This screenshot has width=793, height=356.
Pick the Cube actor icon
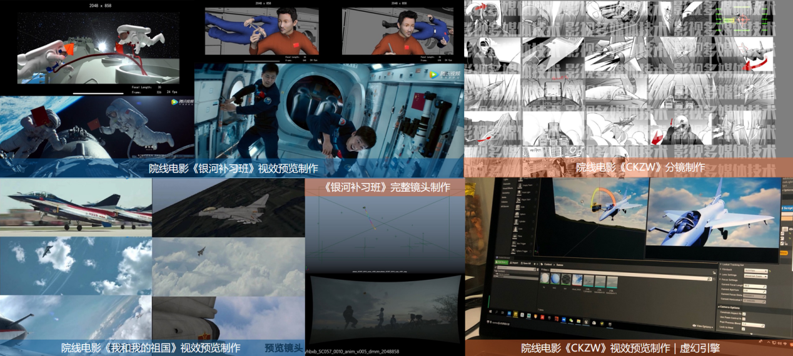coord(518,207)
